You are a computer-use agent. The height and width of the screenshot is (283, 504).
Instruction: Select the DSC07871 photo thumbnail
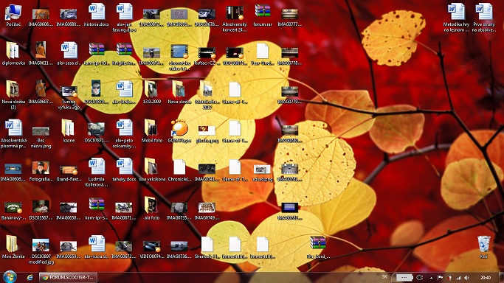(96, 132)
